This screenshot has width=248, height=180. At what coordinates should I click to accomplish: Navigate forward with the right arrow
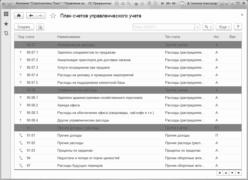click(41, 16)
